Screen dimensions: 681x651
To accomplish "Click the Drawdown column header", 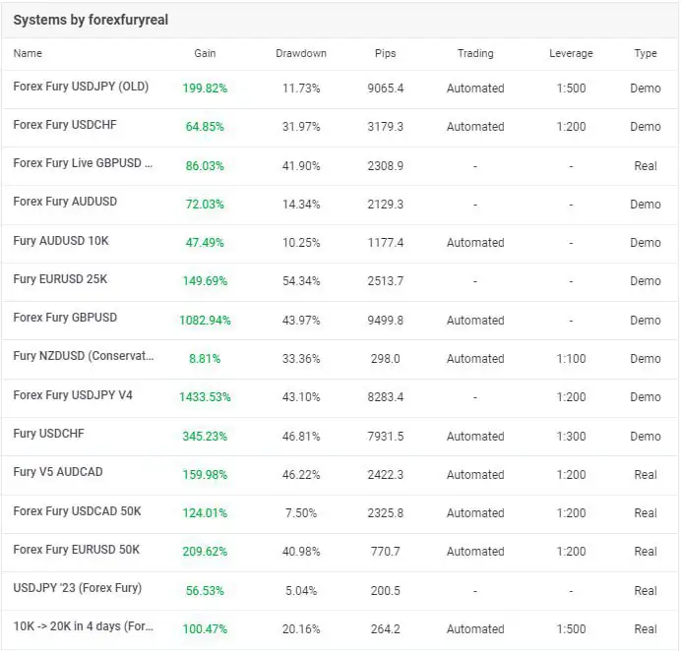I will click(301, 53).
